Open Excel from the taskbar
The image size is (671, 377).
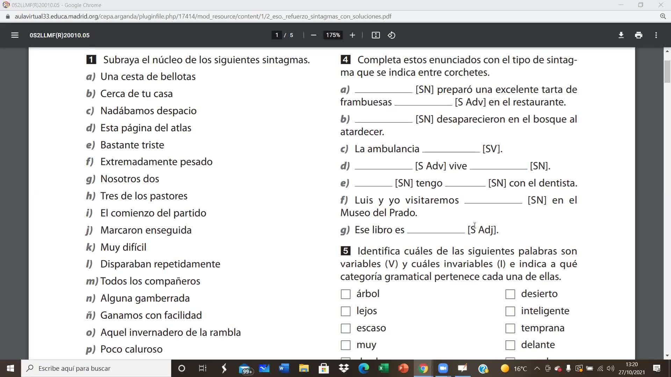coord(383,368)
